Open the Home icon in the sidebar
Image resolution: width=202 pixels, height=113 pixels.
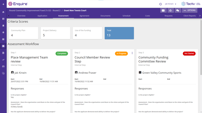pos(3,12)
